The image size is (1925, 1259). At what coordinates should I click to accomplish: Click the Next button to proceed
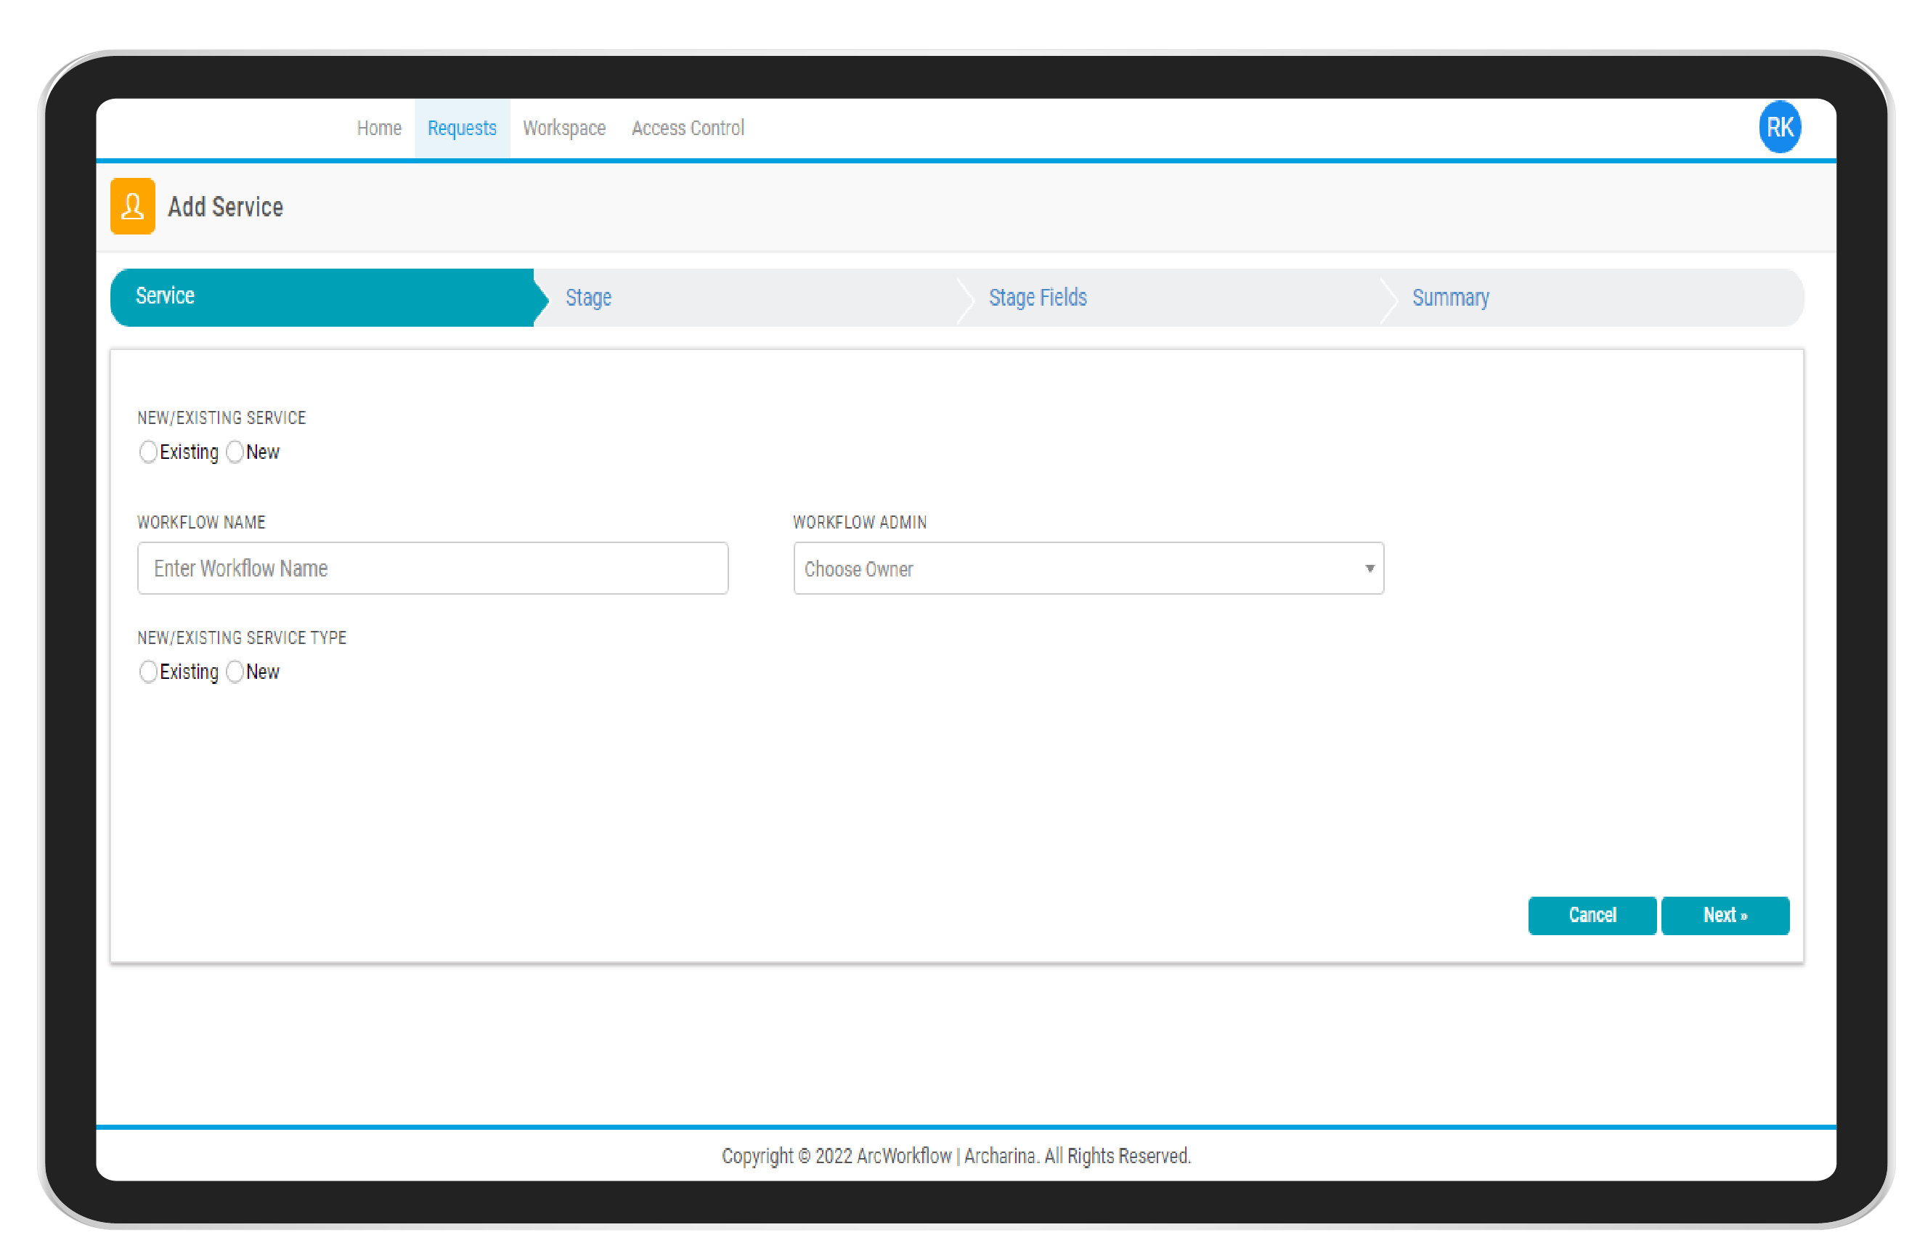(1725, 915)
